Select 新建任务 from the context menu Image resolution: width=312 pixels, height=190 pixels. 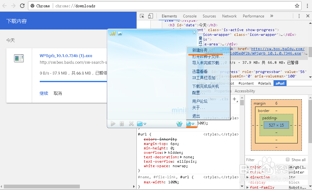(208, 50)
